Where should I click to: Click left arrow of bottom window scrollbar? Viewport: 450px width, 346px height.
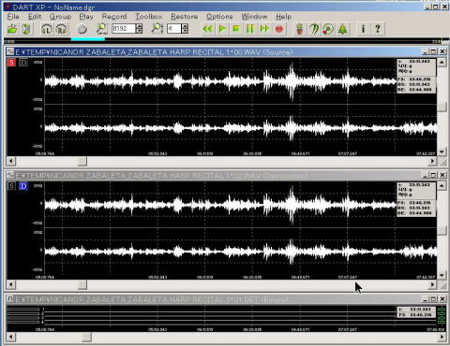point(11,337)
